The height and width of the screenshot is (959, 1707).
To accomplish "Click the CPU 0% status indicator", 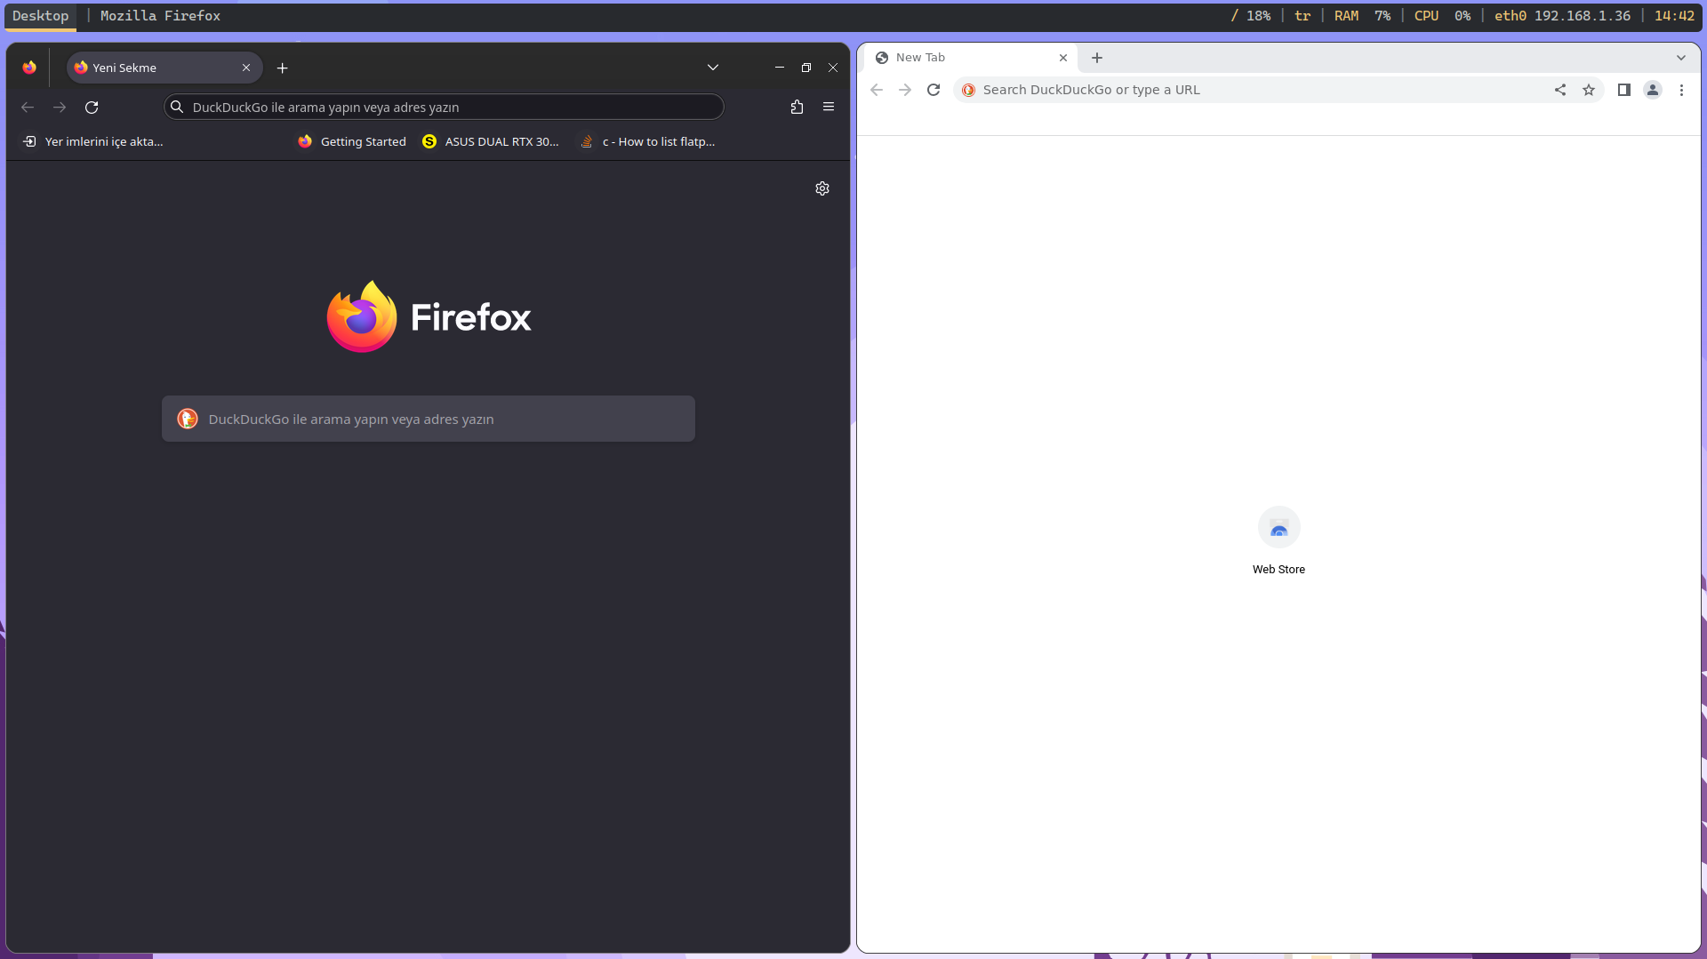I will point(1442,16).
